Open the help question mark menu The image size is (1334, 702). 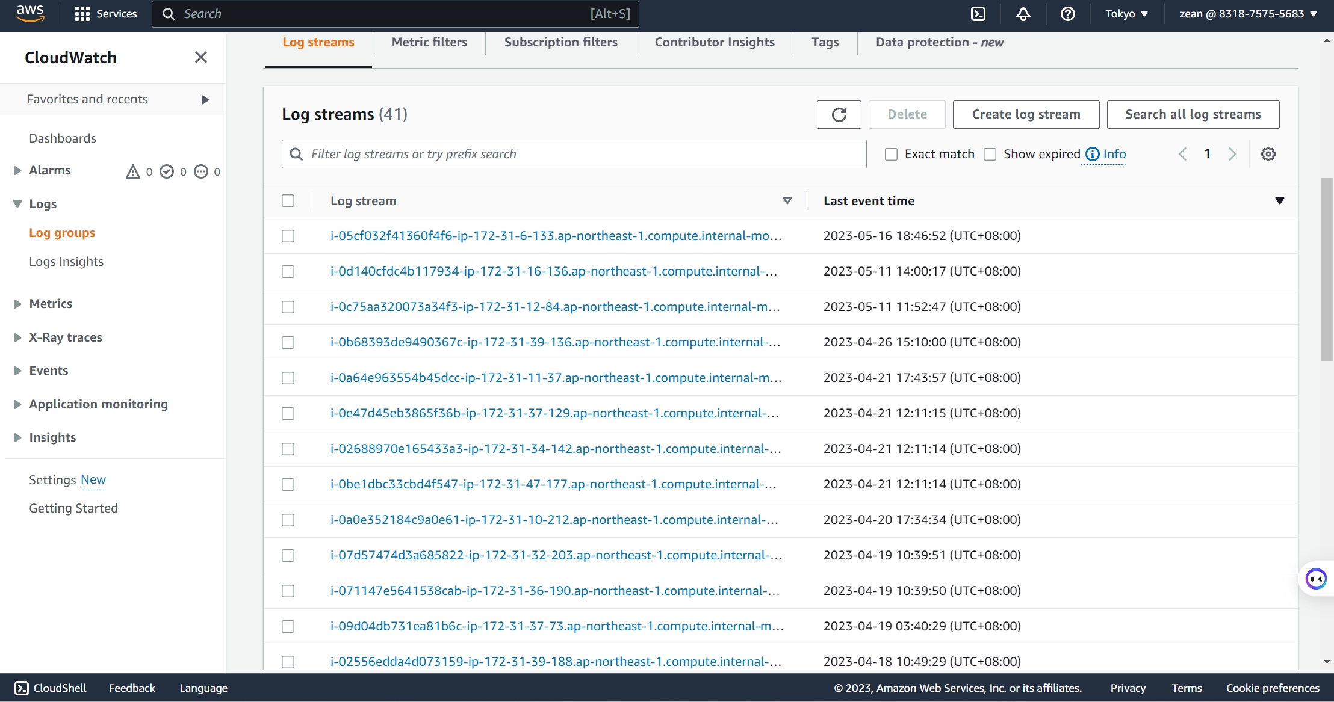coord(1068,14)
